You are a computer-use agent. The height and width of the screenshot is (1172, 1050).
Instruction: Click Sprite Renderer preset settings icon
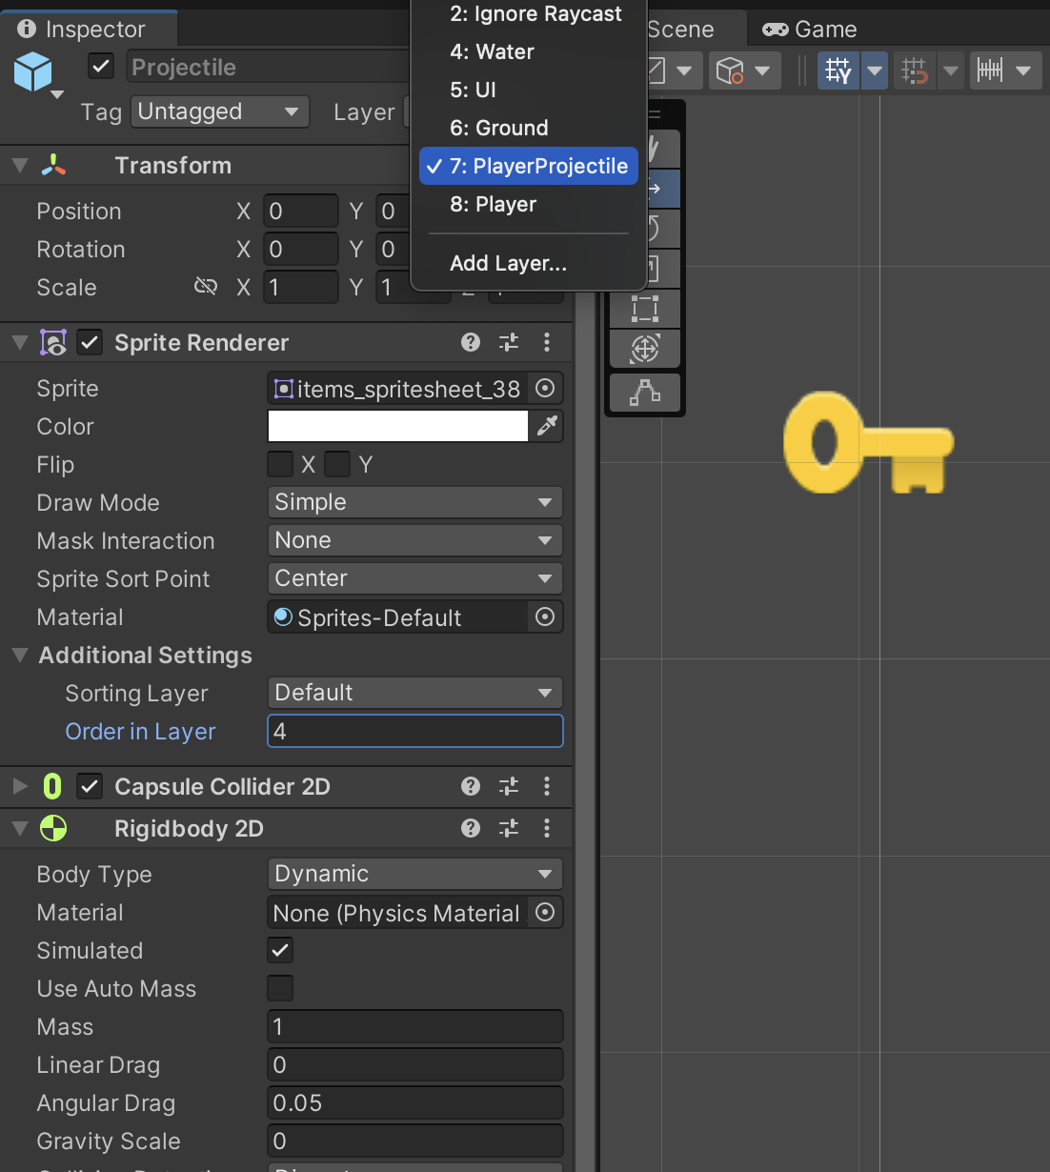tap(509, 342)
